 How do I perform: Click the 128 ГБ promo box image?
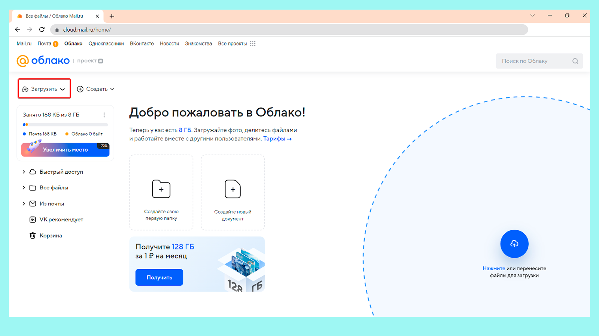(241, 270)
